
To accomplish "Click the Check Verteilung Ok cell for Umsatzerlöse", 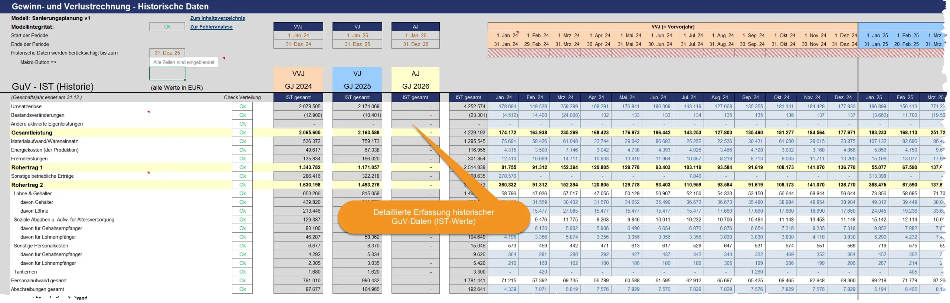I will (242, 106).
